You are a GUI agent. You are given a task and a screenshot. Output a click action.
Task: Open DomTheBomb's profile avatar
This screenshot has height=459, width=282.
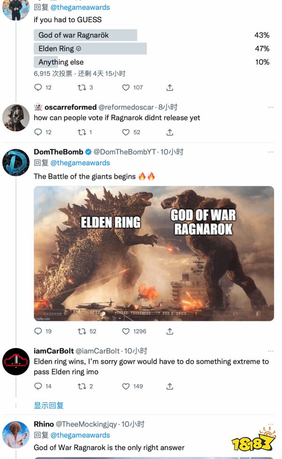pos(16,162)
